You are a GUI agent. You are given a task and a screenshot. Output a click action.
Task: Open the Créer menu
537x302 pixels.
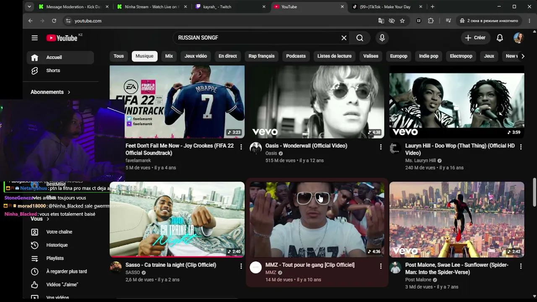(x=475, y=38)
